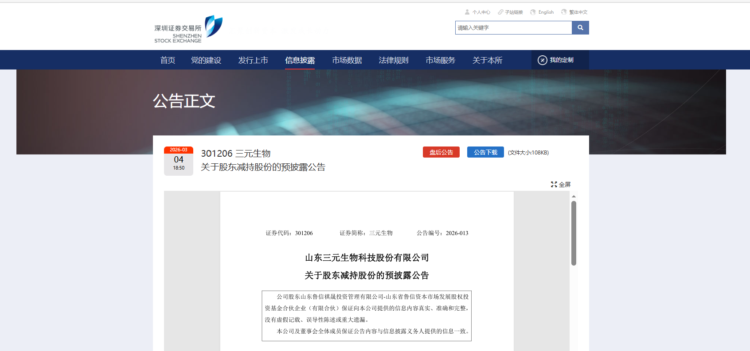This screenshot has width=750, height=351.
Task: Click the document viewer scrollbar thumb
Action: [574, 233]
